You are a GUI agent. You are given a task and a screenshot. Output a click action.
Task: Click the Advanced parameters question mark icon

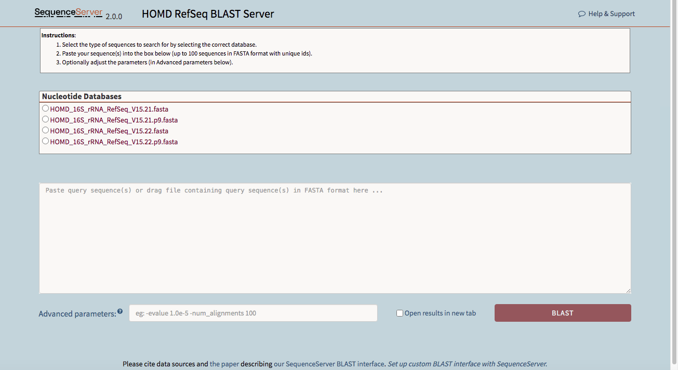(x=120, y=311)
